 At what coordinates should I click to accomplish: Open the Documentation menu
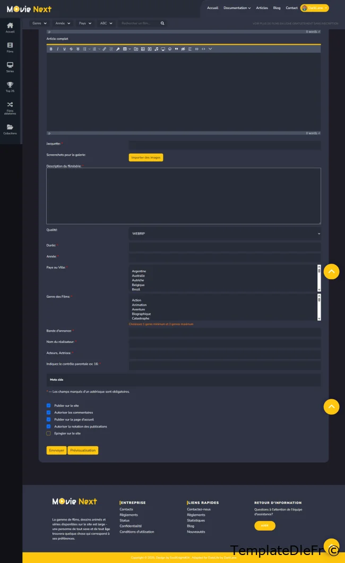tap(237, 8)
